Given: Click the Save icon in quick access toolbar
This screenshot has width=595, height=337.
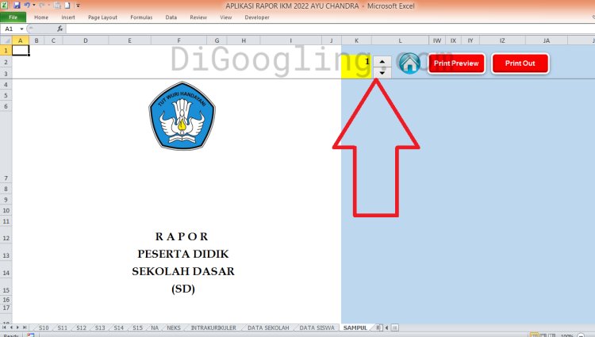Looking at the screenshot, I should (x=17, y=5).
